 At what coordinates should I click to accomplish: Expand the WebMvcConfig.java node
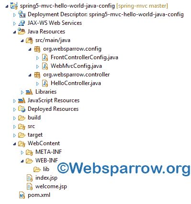point(37,66)
